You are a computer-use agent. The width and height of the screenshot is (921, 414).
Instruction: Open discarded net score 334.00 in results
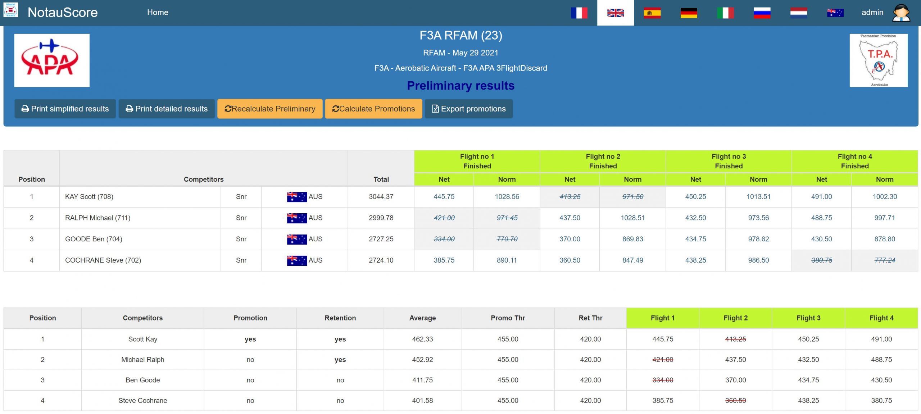click(x=444, y=239)
